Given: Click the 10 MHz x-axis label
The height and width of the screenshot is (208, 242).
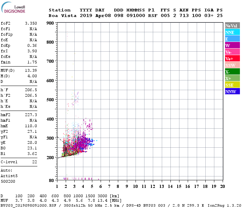Looking at the screenshot, I should coord(136,187).
